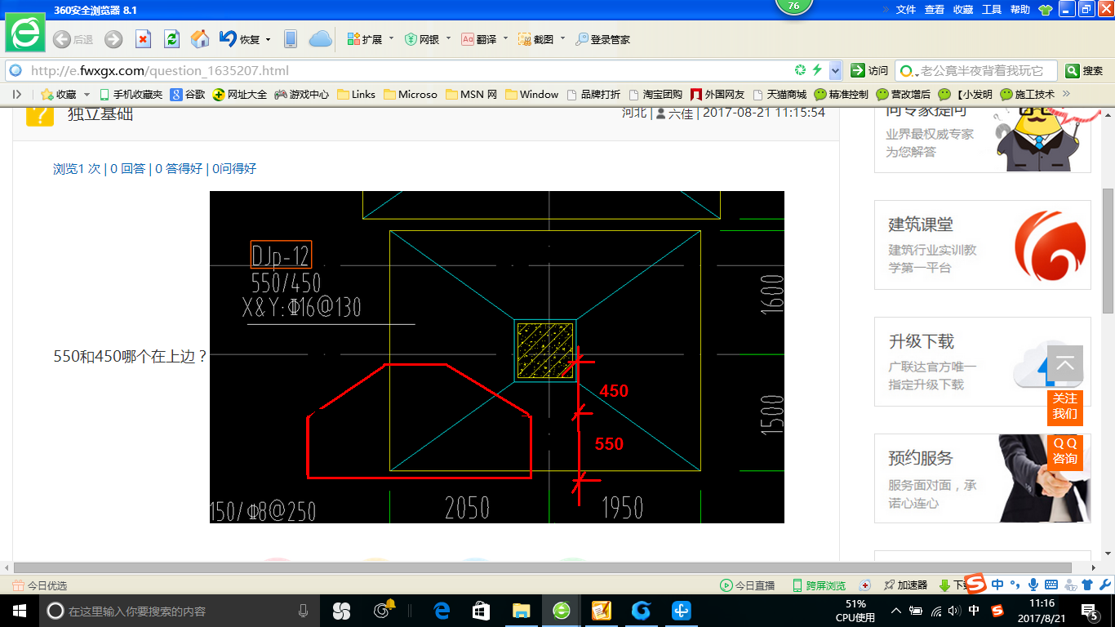
Task: Click the 收藏 star favorites button
Action: pyautogui.click(x=59, y=94)
